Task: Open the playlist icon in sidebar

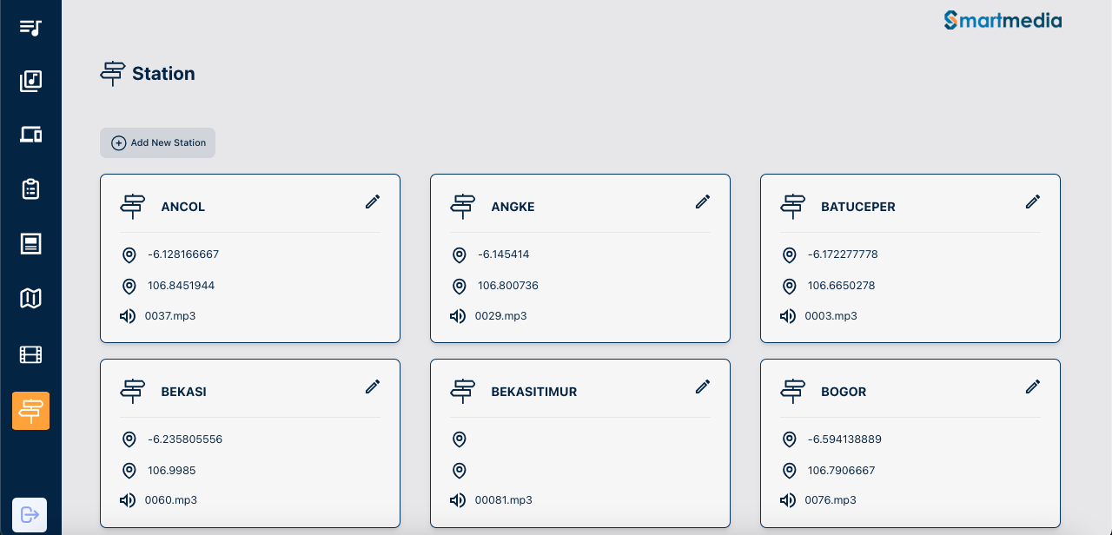Action: 30,27
